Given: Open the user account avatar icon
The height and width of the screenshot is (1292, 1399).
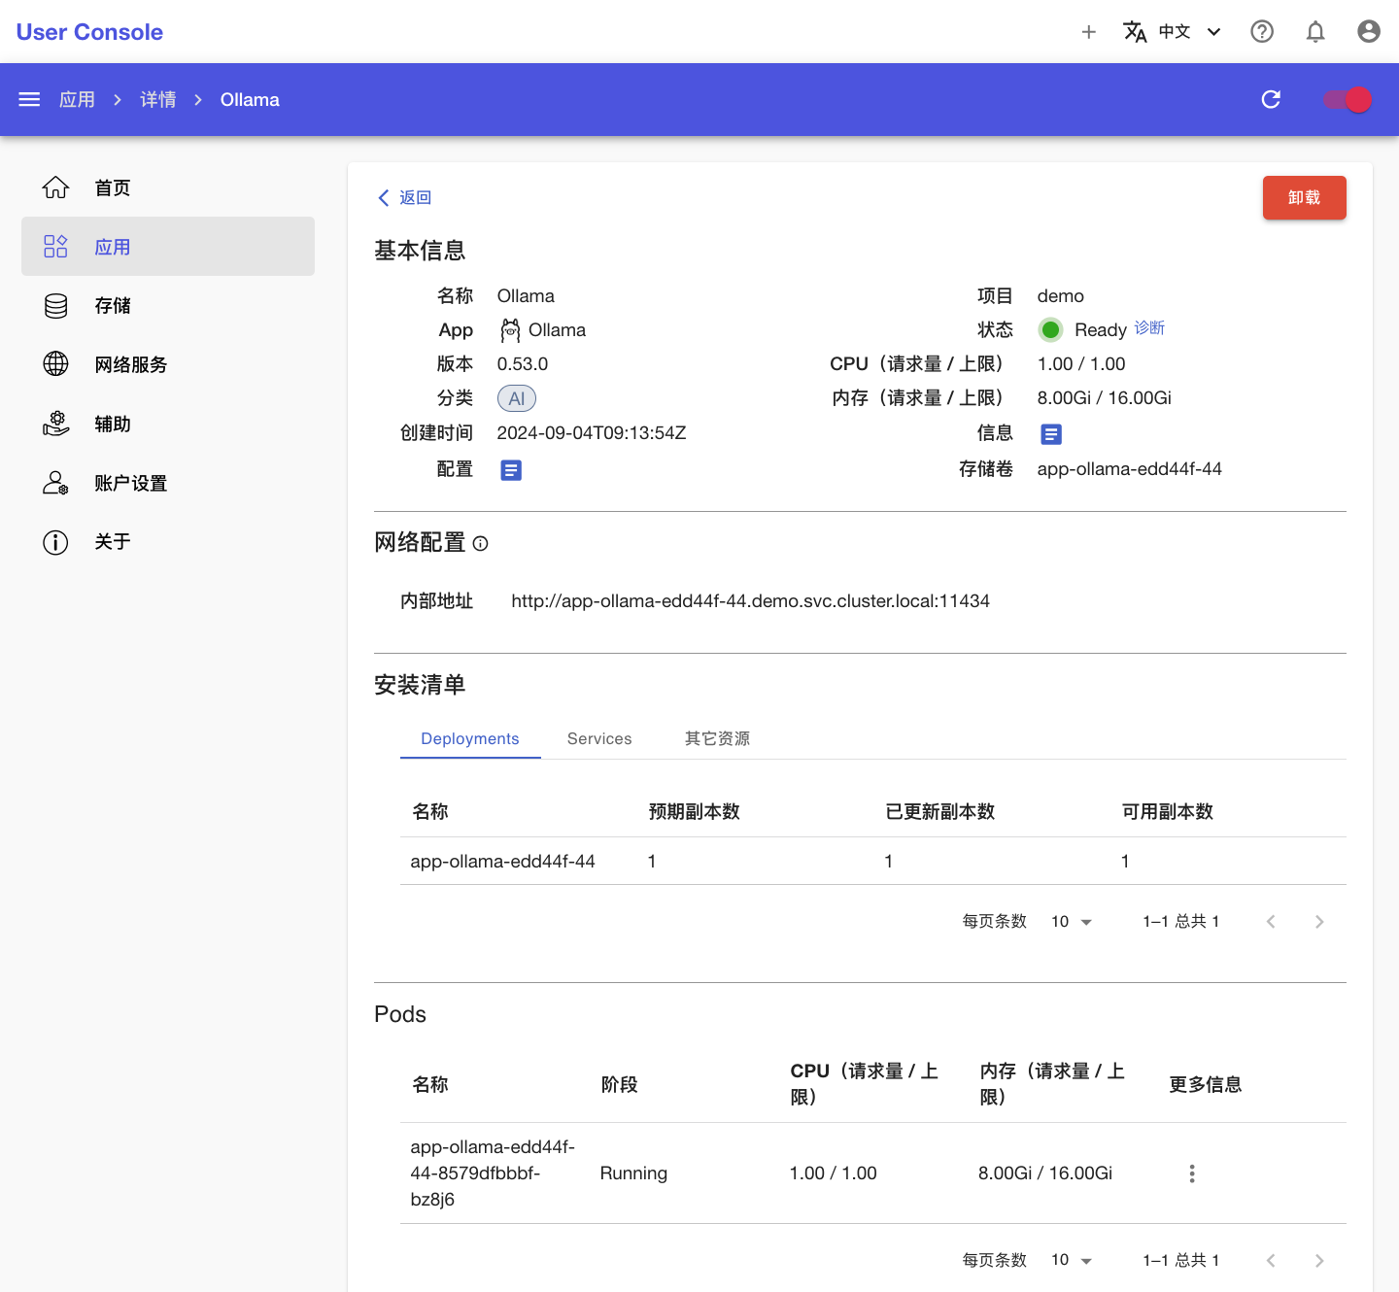Looking at the screenshot, I should [x=1369, y=32].
